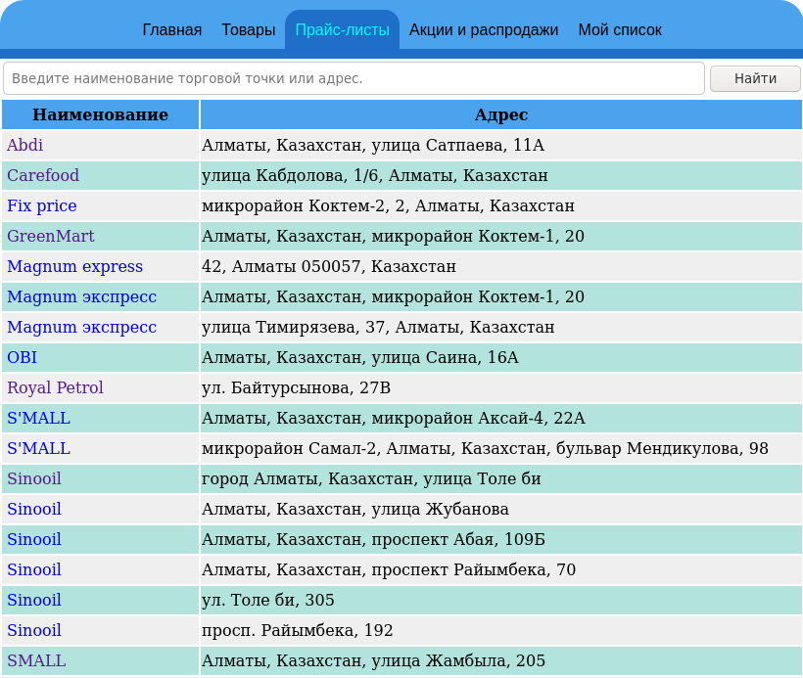Open Magnum экспресс on улица Тимирязева, 37

(81, 328)
